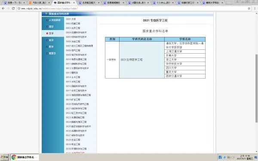Switch to 北京航空航天 tab
This screenshot has width=258, height=161.
[89, 3]
